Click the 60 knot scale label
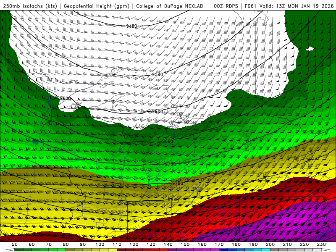The height and width of the screenshot is (252, 336). pos(32,244)
